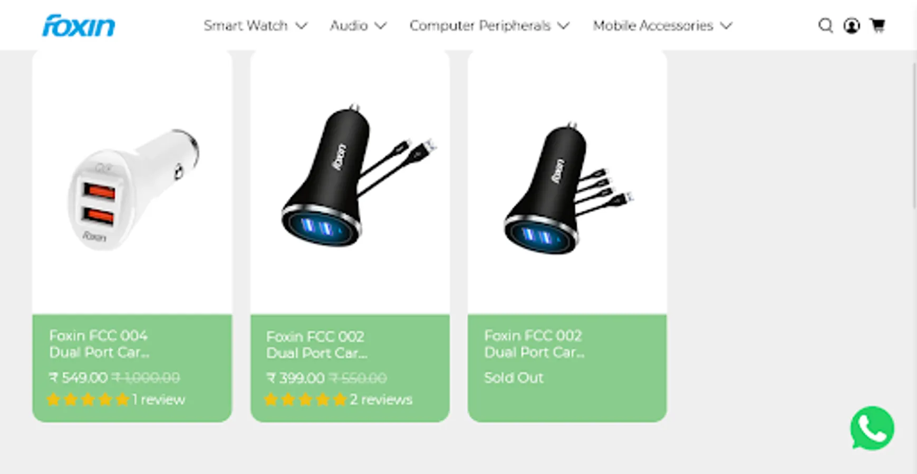
Task: Go home via the Foxin logo
Action: pos(79,25)
